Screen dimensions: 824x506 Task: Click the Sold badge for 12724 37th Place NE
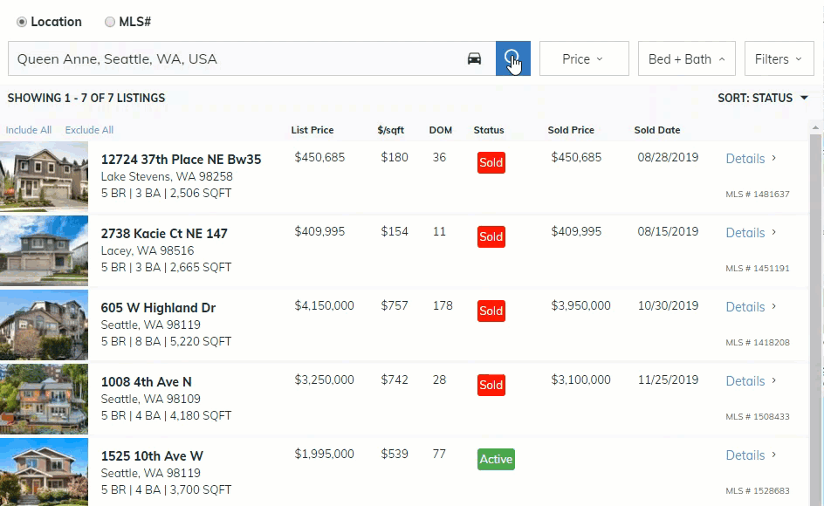[x=491, y=162]
